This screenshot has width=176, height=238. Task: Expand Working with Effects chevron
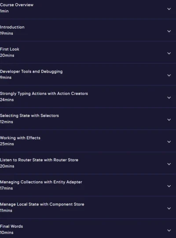pyautogui.click(x=169, y=142)
